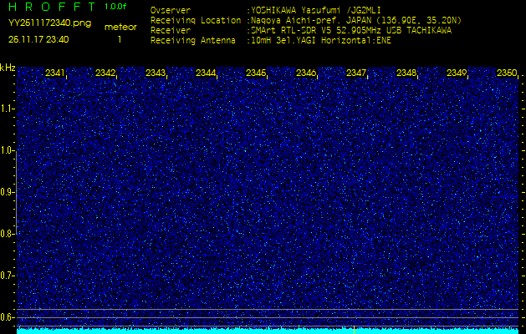Image resolution: width=526 pixels, height=334 pixels.
Task: Click the kHz axis unit label
Action: click(x=8, y=68)
